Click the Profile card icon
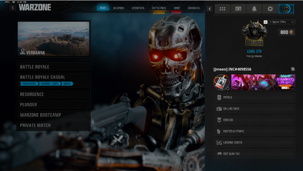 click(219, 97)
